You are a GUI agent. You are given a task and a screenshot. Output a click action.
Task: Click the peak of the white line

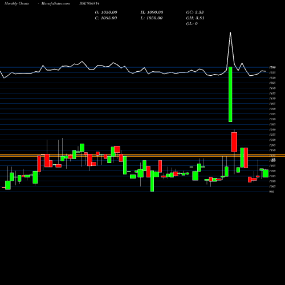[230, 32]
